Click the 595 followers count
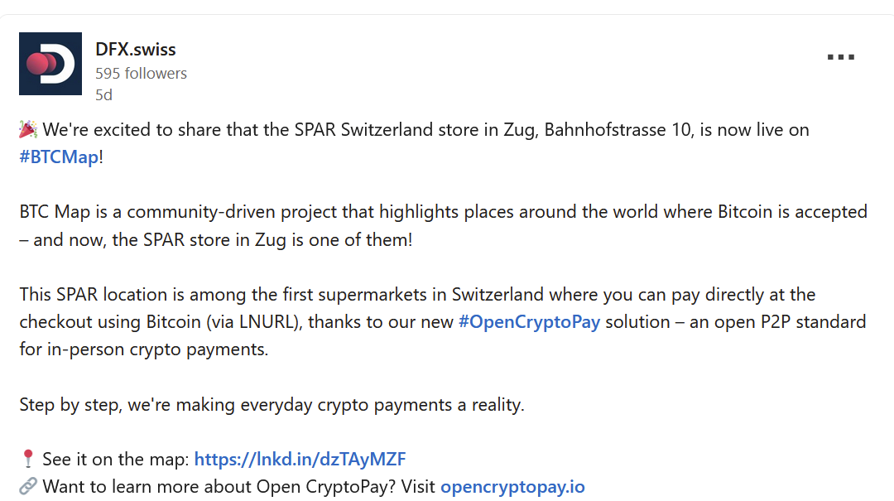Screen dimensions: 894x501 pyautogui.click(x=141, y=74)
